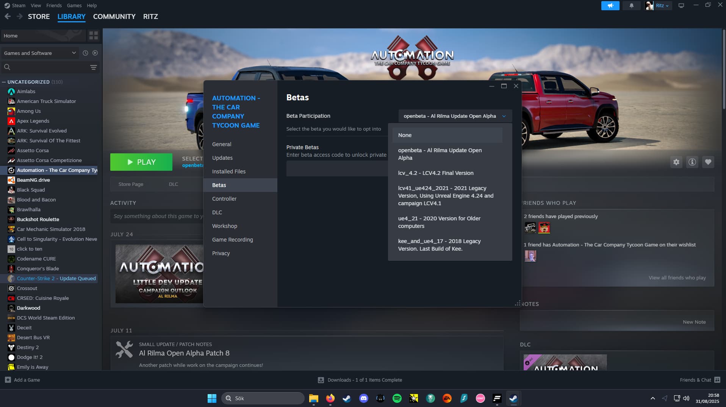This screenshot has height=407, width=726.
Task: Open the library filter options icon
Action: [93, 67]
